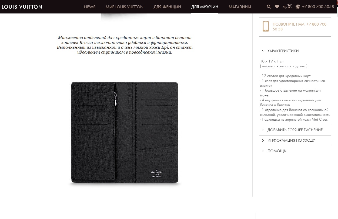Open the News menu item

point(89,7)
